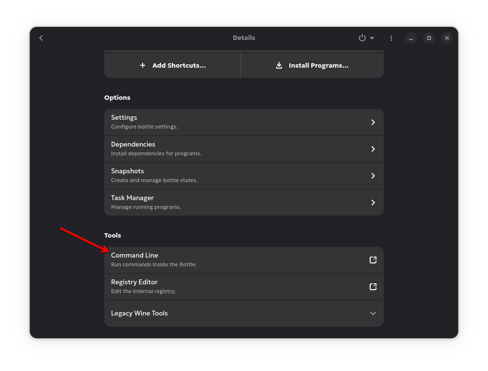Maximize the Details window
This screenshot has height=371, width=488.
429,38
